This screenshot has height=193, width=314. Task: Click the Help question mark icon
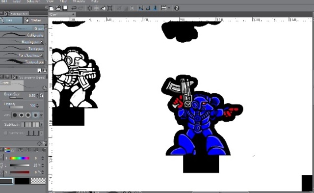coord(177,8)
